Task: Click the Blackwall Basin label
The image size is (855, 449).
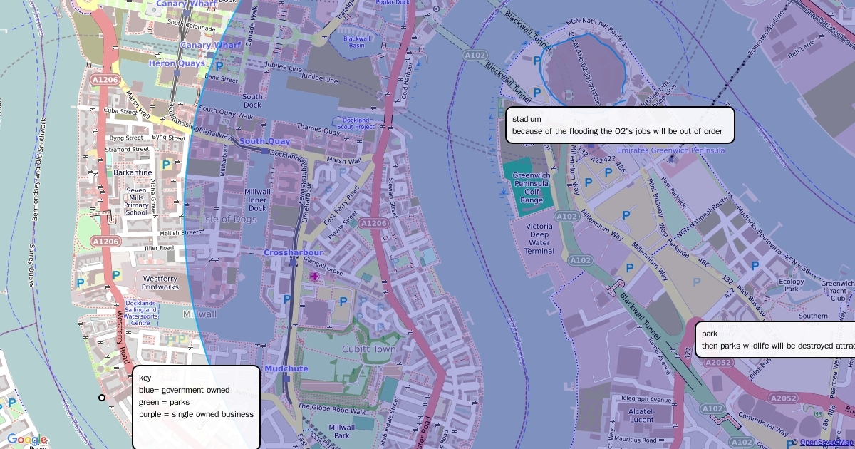Action: coord(353,41)
